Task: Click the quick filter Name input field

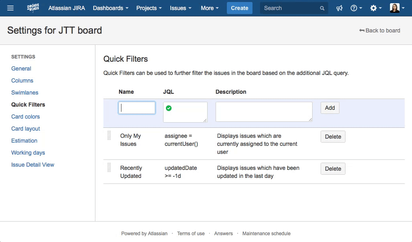Action: coord(137,108)
